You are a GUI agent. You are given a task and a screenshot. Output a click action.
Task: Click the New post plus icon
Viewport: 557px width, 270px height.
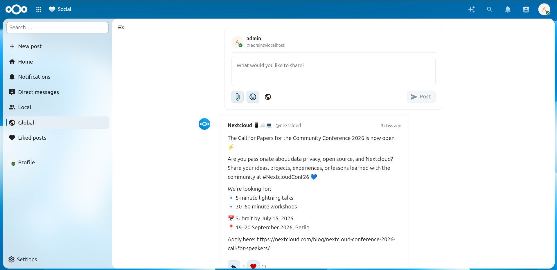coord(12,46)
